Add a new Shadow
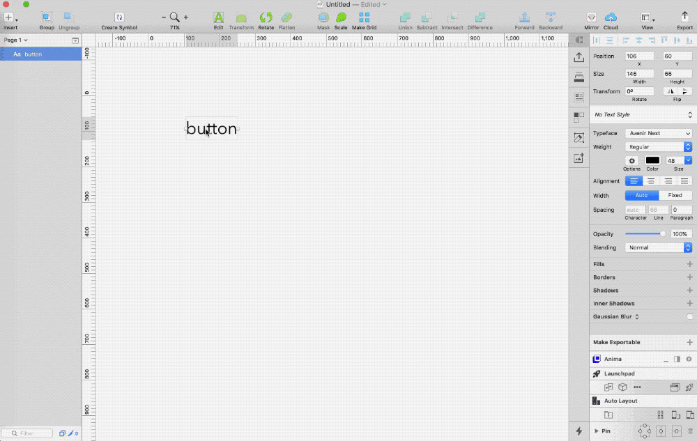 pyautogui.click(x=689, y=291)
